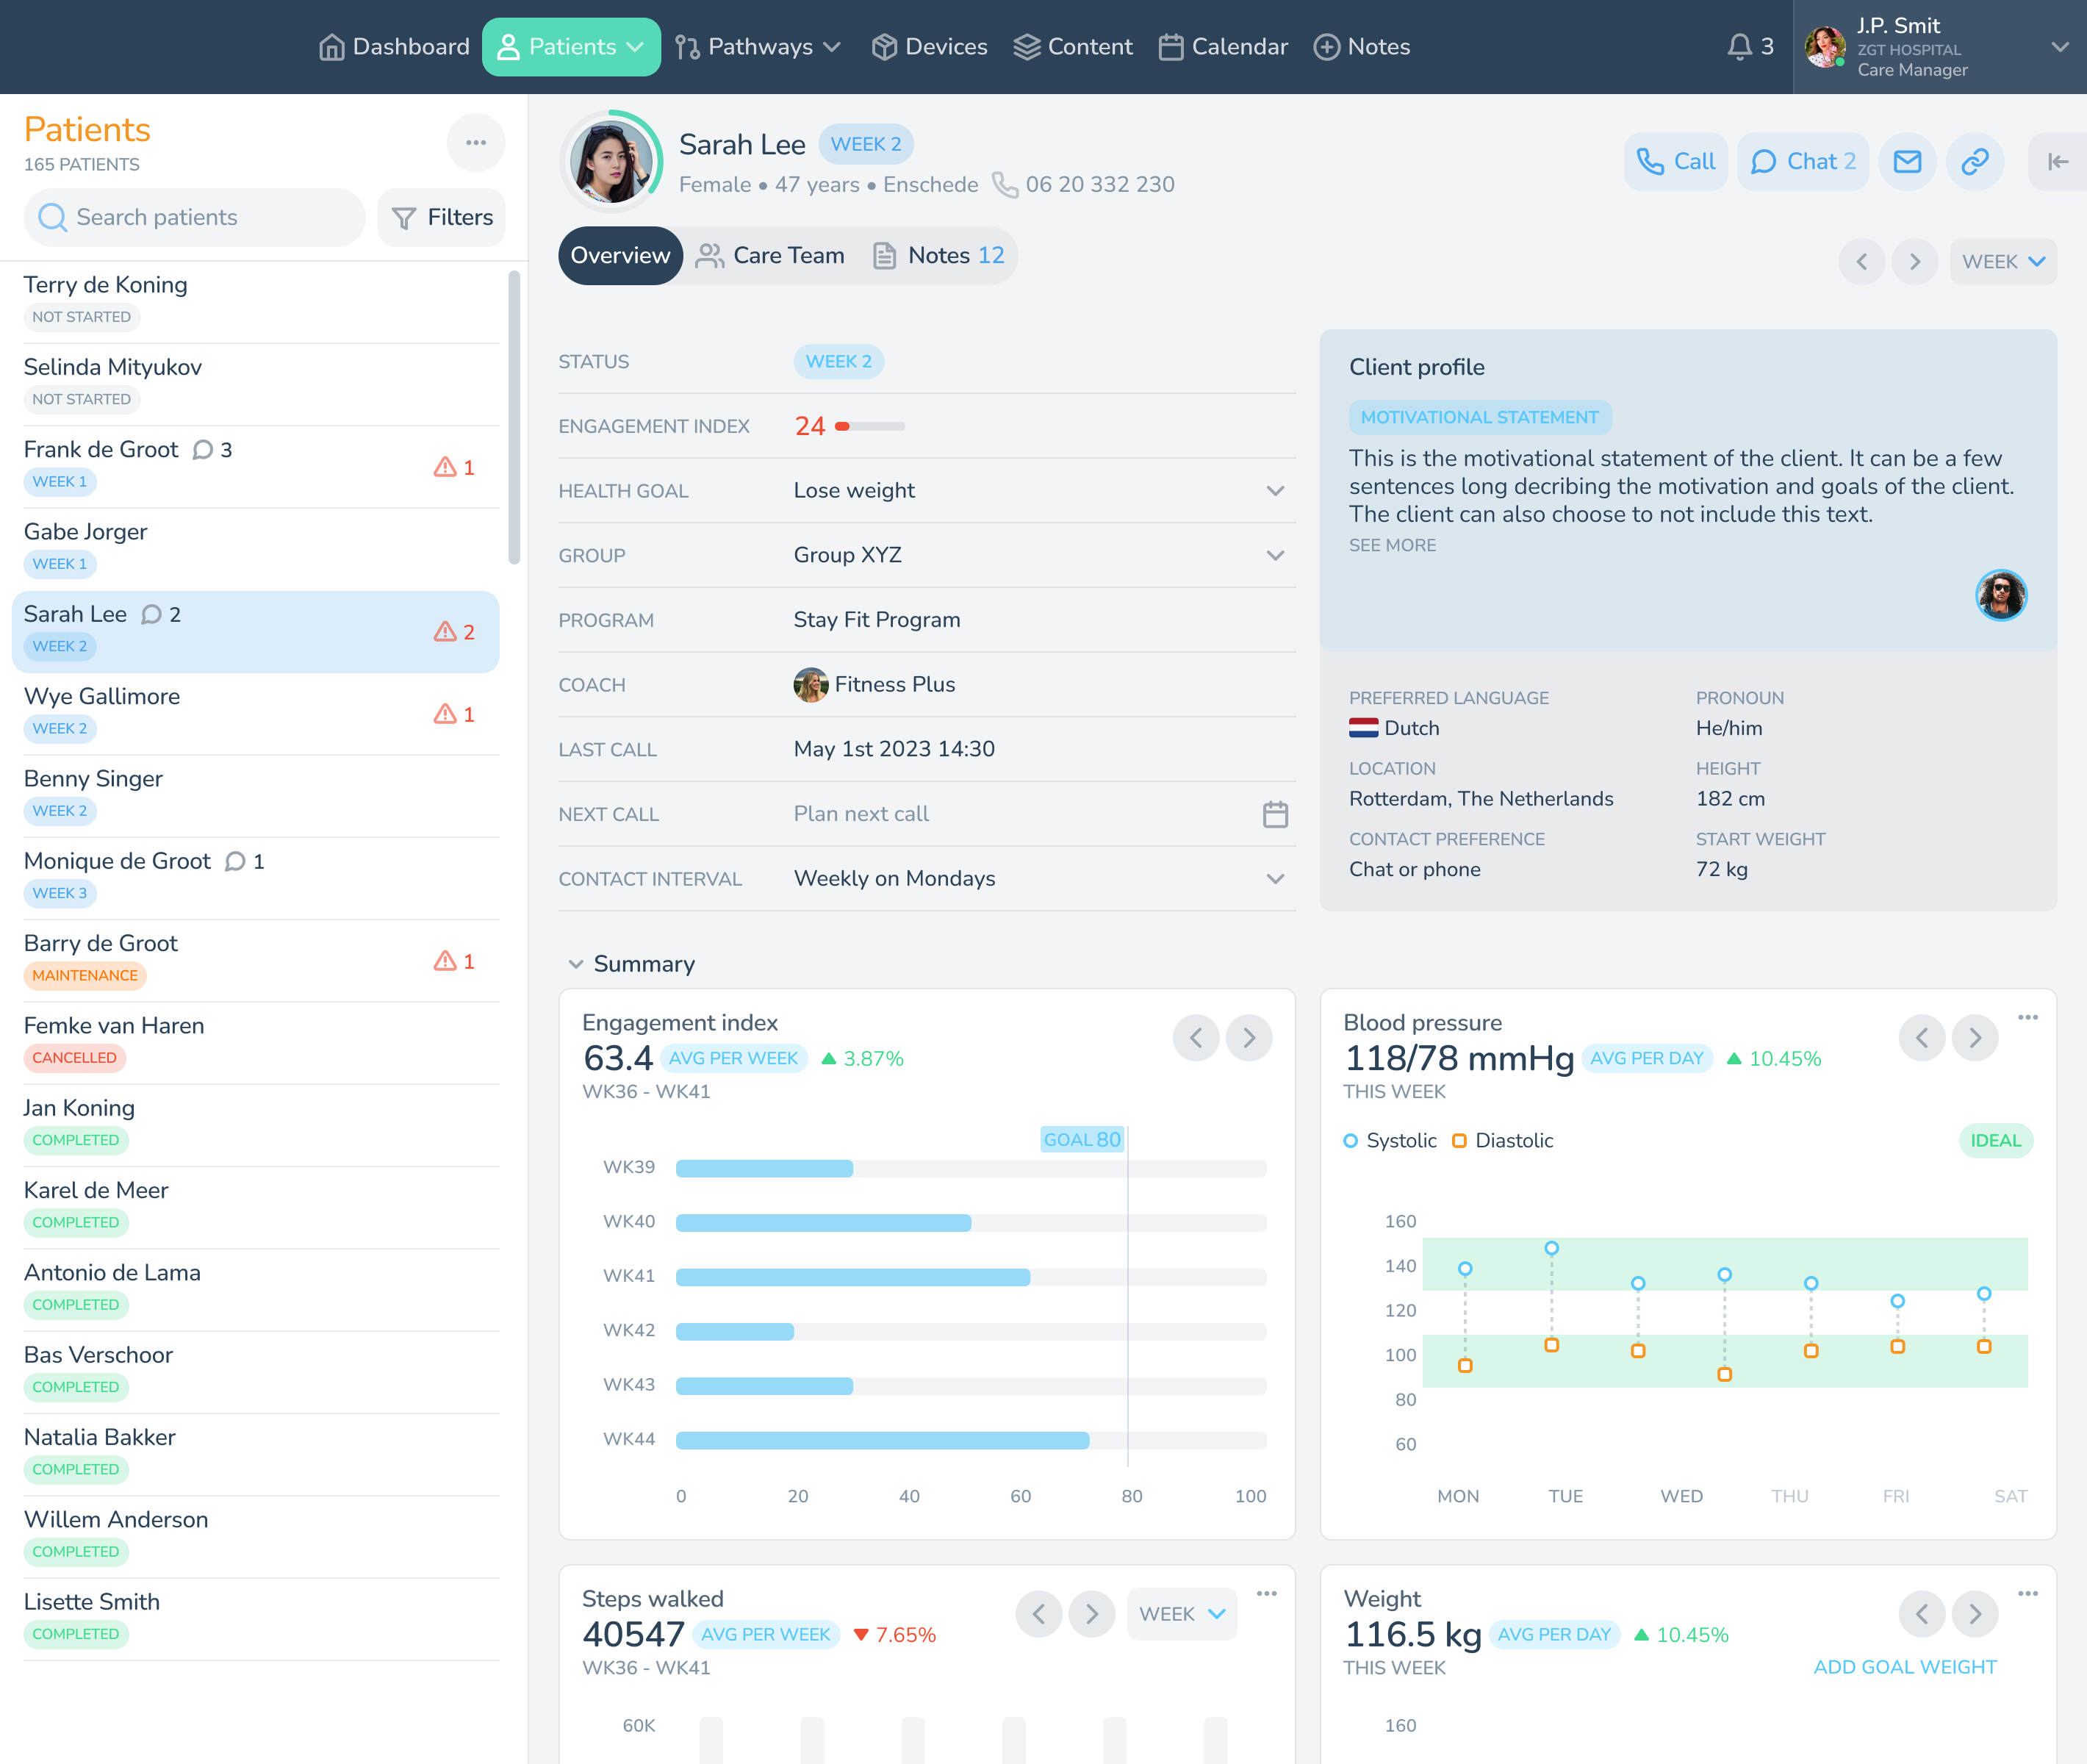Screen dimensions: 2087x1764
Task: Switch to Care Team tab
Action: point(770,256)
